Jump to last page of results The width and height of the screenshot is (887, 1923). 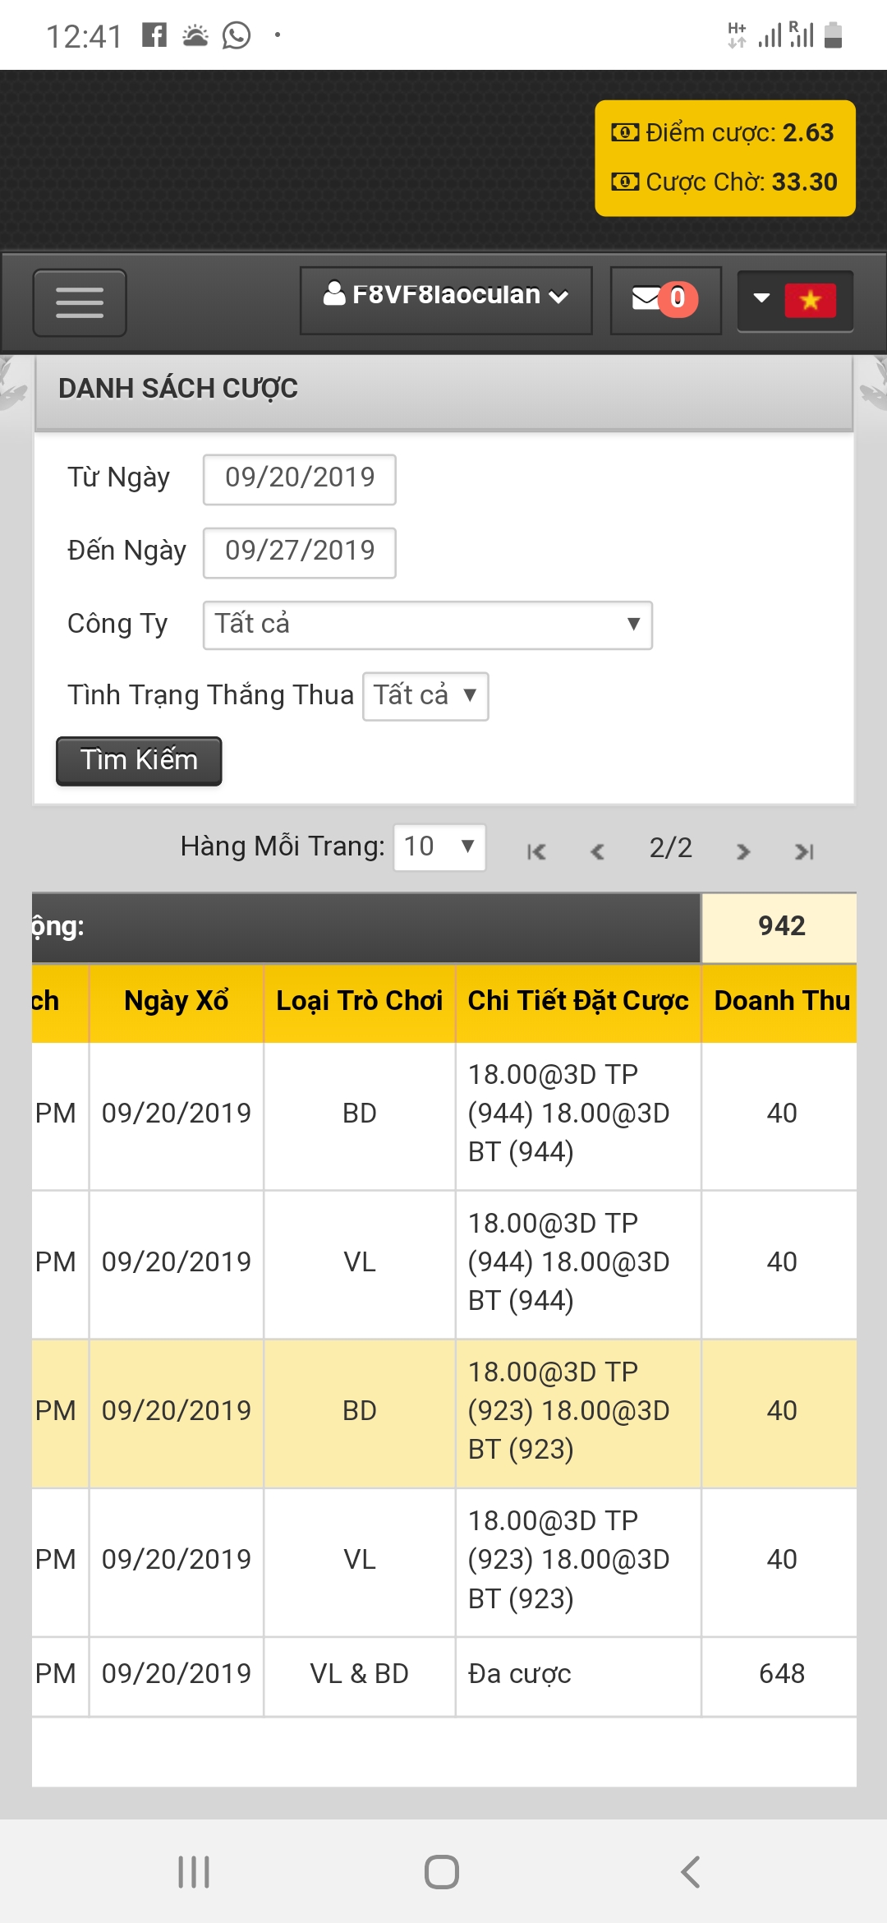pos(804,851)
